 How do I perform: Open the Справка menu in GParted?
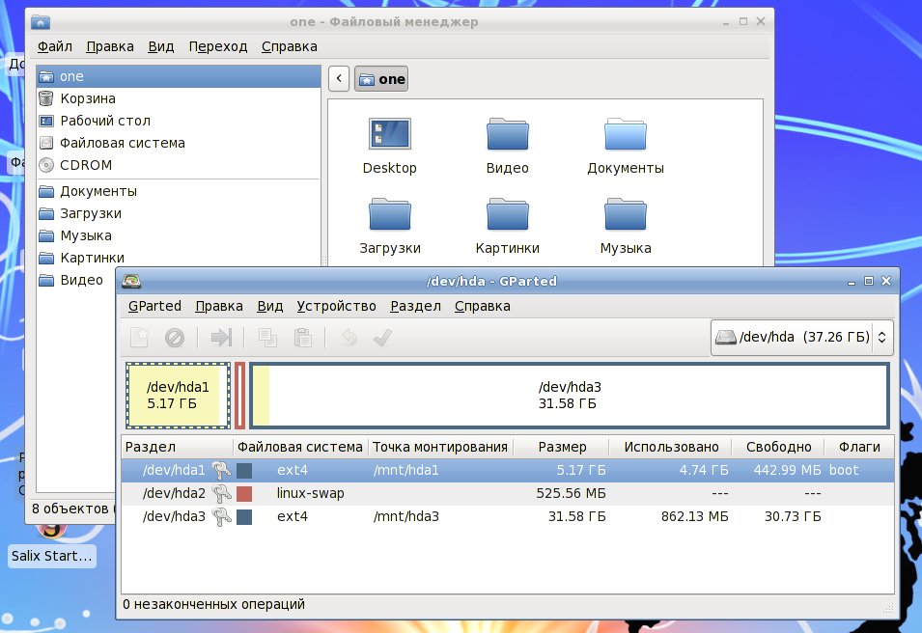[482, 306]
